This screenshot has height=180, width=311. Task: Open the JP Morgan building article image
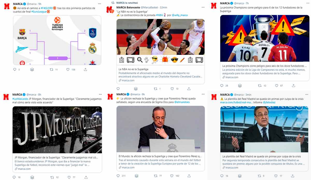pos(57,130)
